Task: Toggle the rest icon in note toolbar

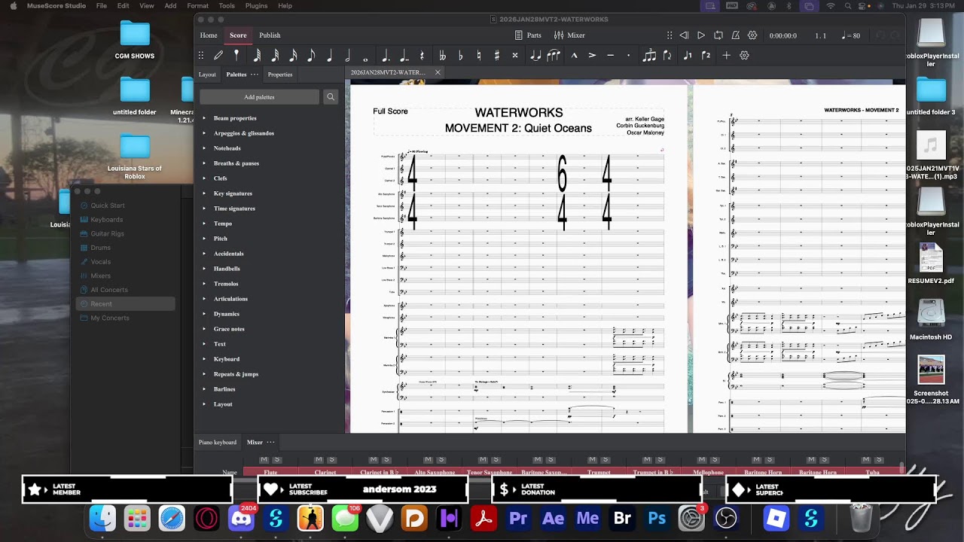Action: click(x=422, y=55)
